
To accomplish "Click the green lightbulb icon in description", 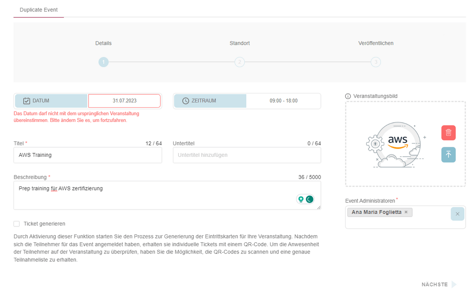I will click(301, 199).
